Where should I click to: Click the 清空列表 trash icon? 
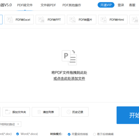click(39, 112)
